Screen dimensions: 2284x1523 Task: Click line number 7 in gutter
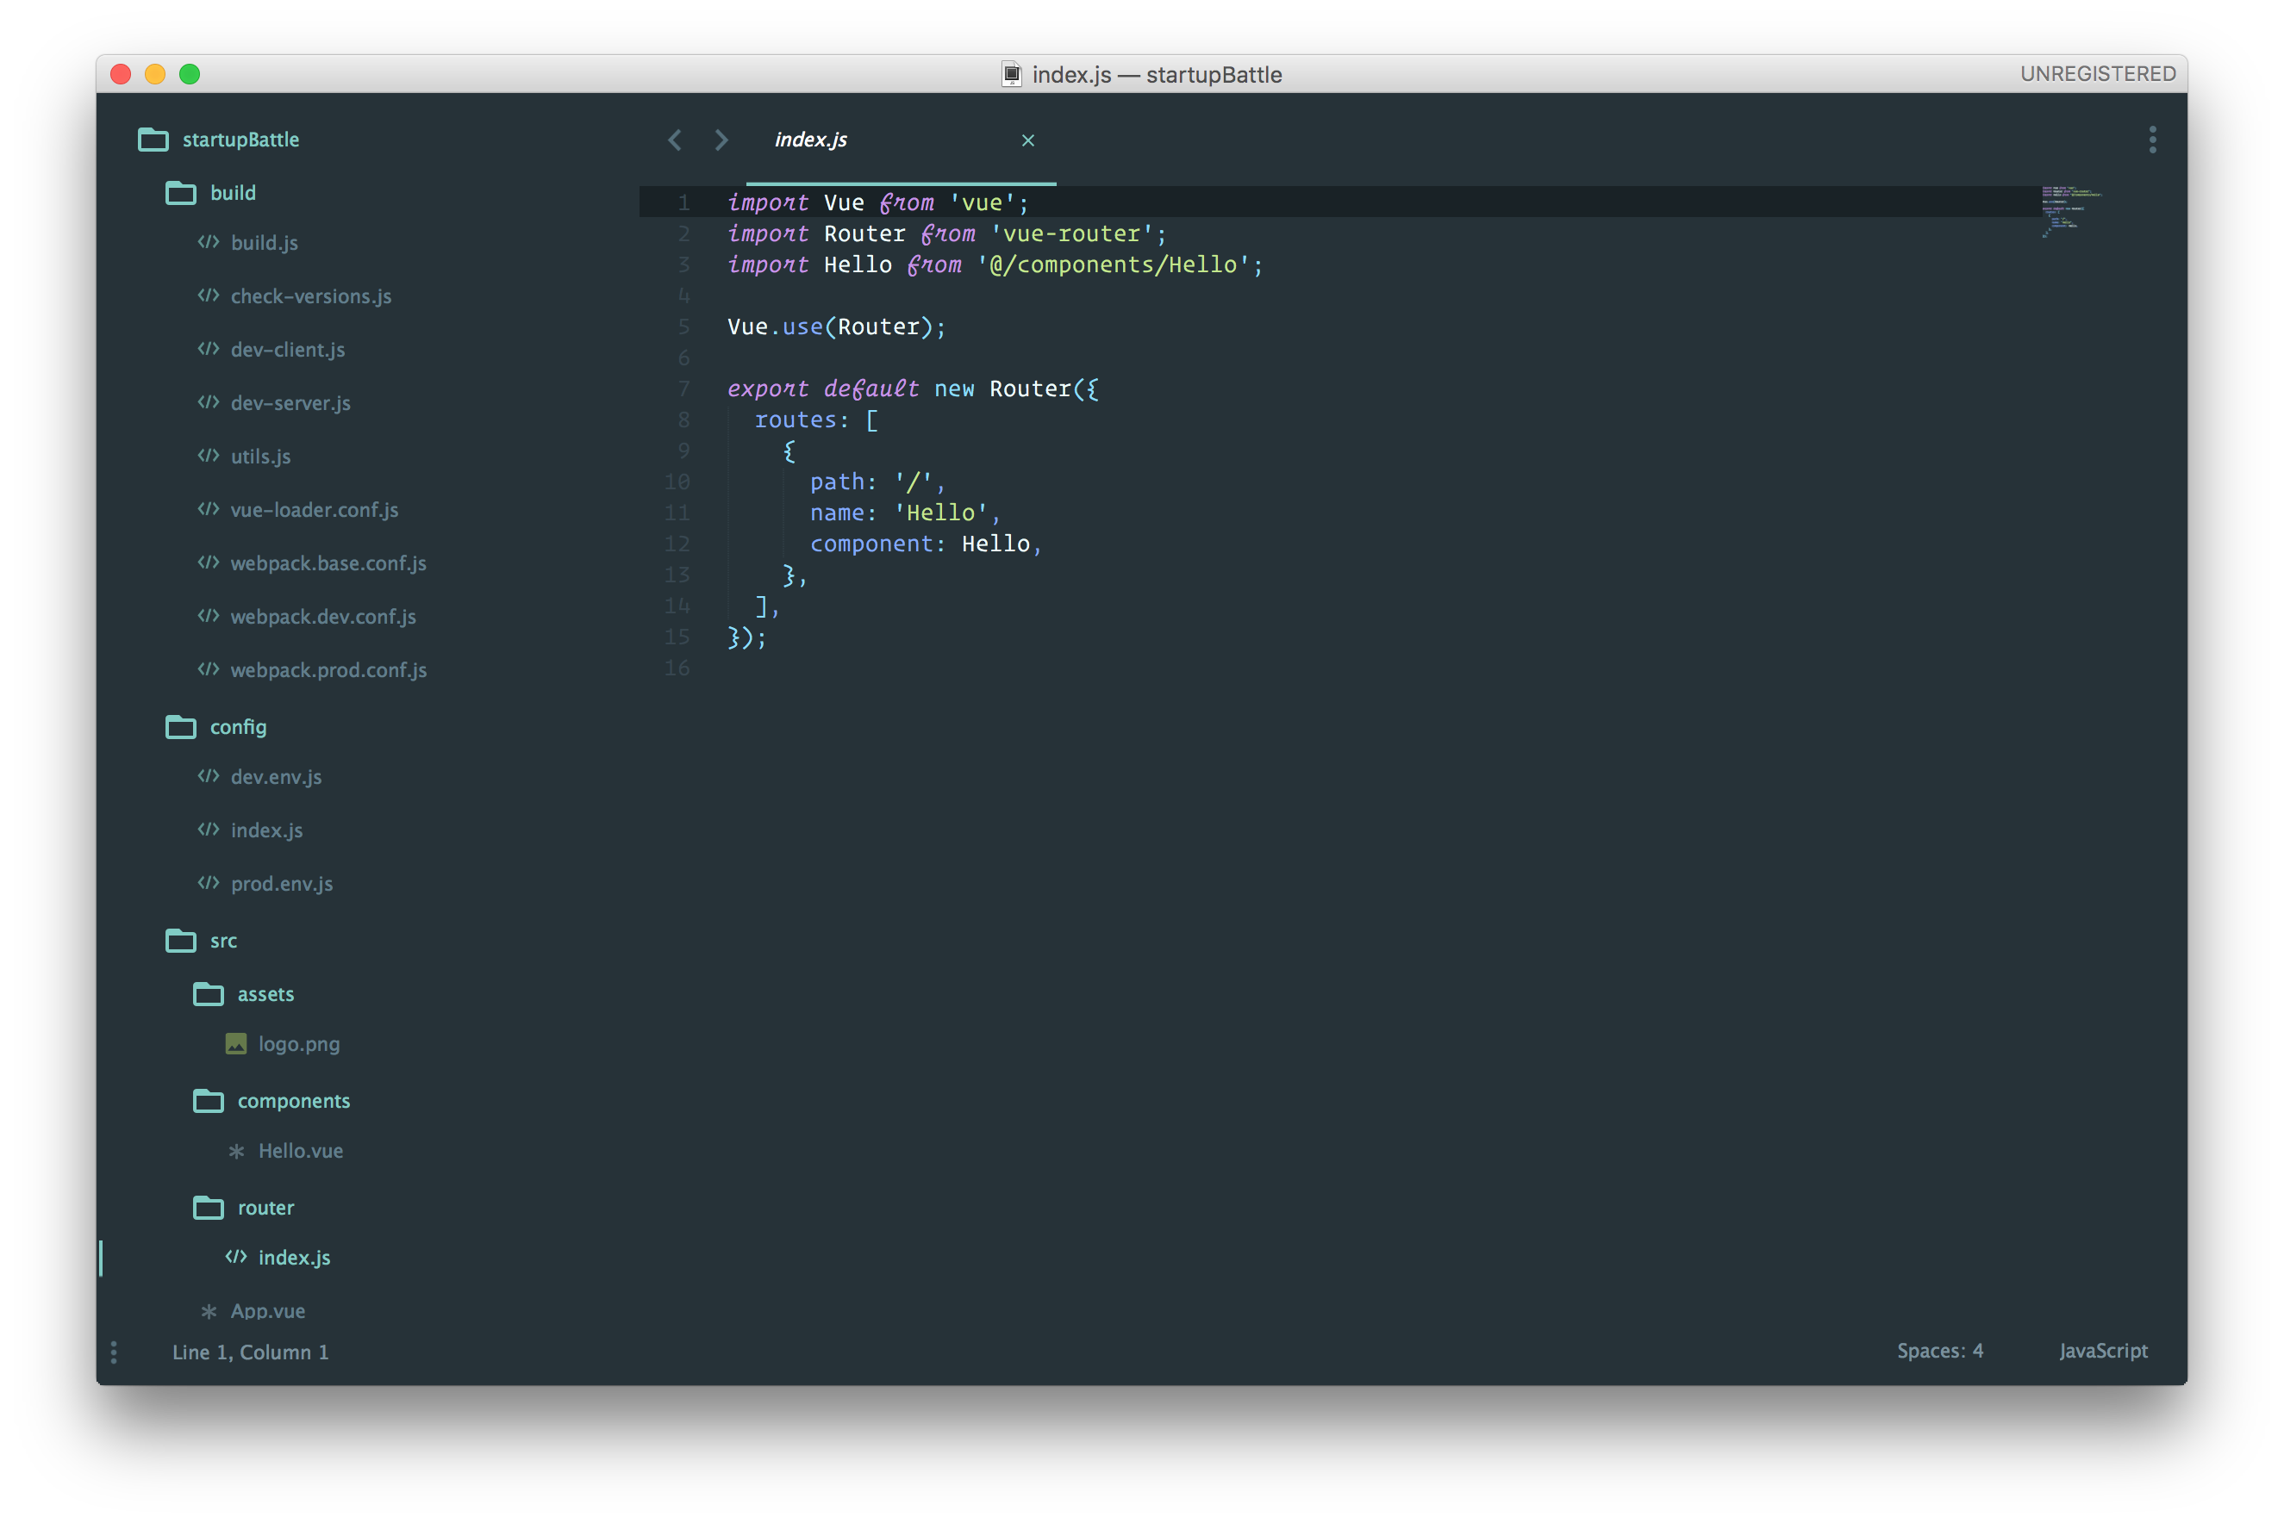pos(683,389)
